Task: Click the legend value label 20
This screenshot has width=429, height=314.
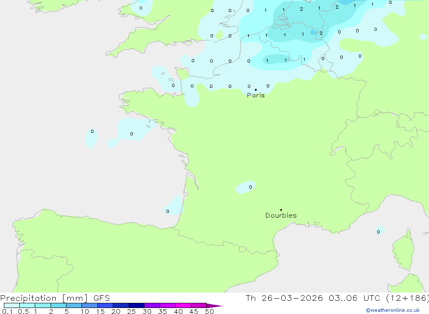Action: [x=116, y=311]
